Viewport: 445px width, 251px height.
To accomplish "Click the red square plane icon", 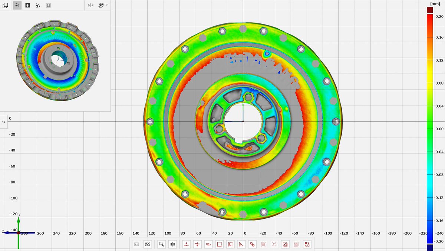I will pos(219,244).
